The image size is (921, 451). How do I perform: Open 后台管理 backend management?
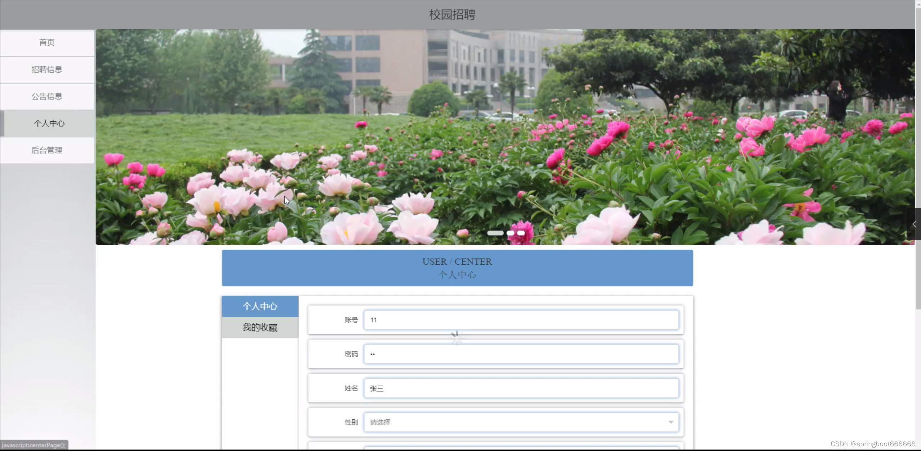47,150
